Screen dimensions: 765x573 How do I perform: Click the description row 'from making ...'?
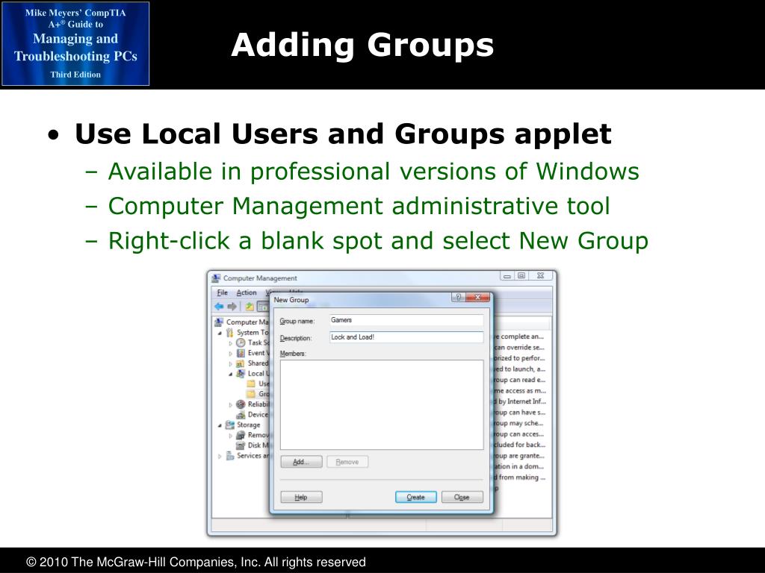[x=520, y=477]
